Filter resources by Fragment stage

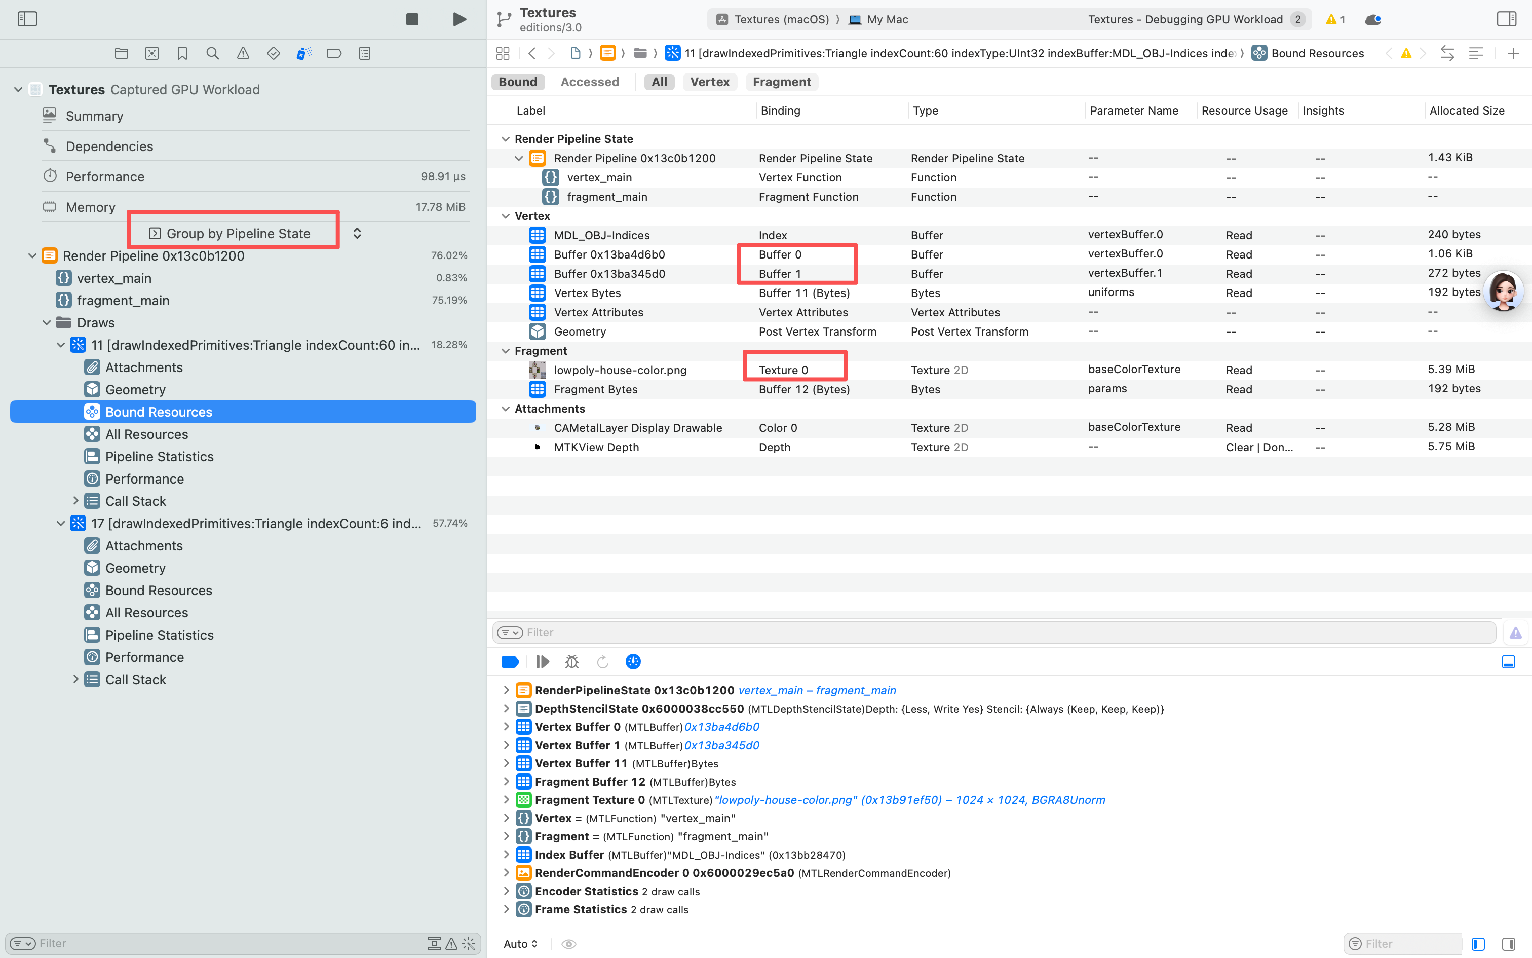(782, 82)
